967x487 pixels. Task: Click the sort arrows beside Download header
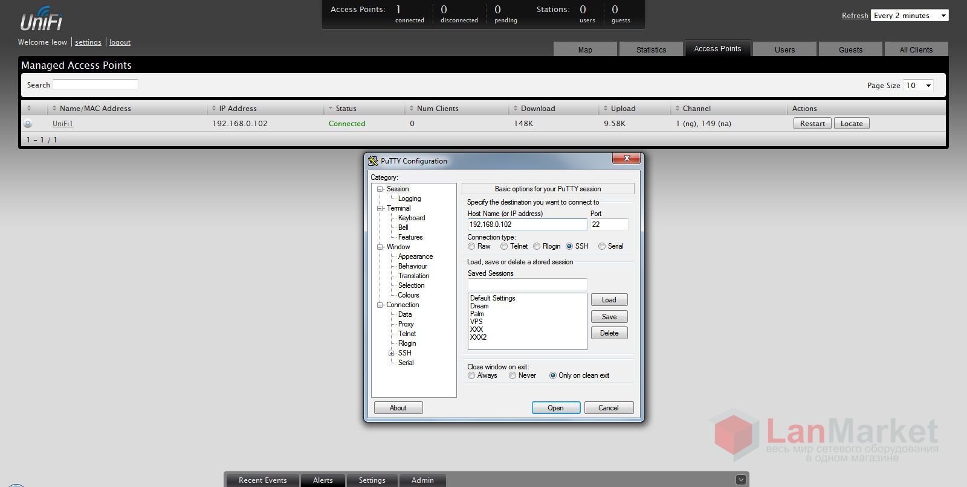pos(515,109)
